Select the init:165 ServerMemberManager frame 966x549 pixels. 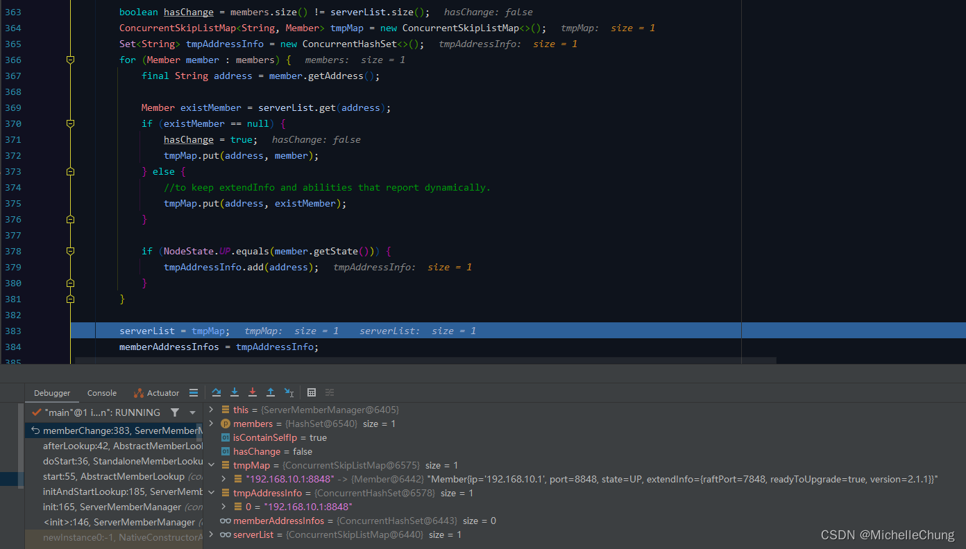(x=115, y=507)
